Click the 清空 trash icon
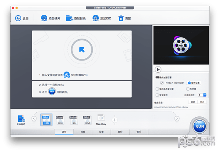The width and height of the screenshot is (220, 152). click(x=121, y=18)
